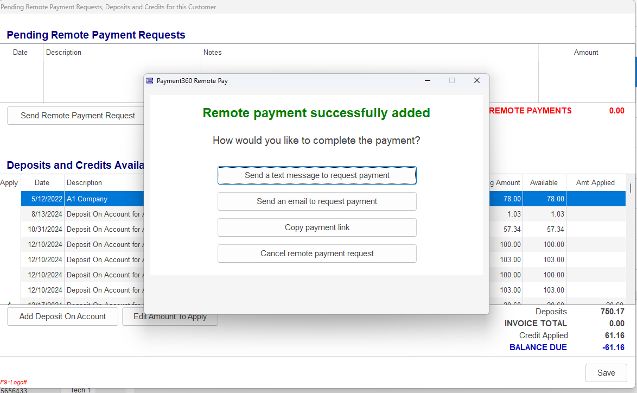637x393 pixels.
Task: Click the Amount column header in pending requests
Action: [586, 53]
